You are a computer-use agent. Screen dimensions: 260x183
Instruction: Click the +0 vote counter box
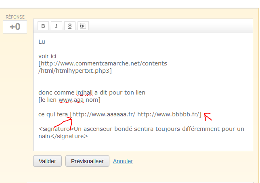coord(15,27)
